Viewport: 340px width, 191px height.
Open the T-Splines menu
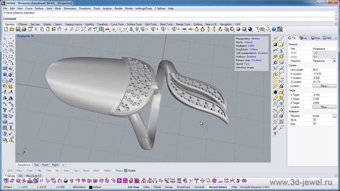pyautogui.click(x=160, y=8)
